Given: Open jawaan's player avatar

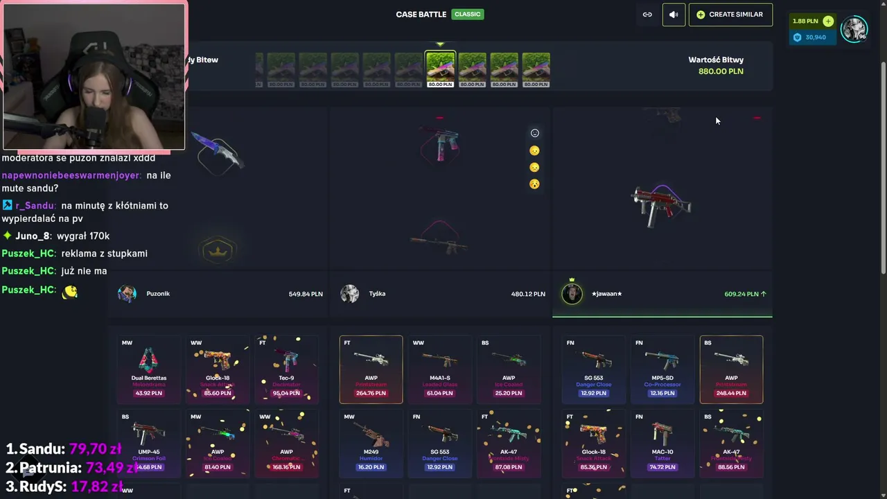Looking at the screenshot, I should pyautogui.click(x=572, y=294).
